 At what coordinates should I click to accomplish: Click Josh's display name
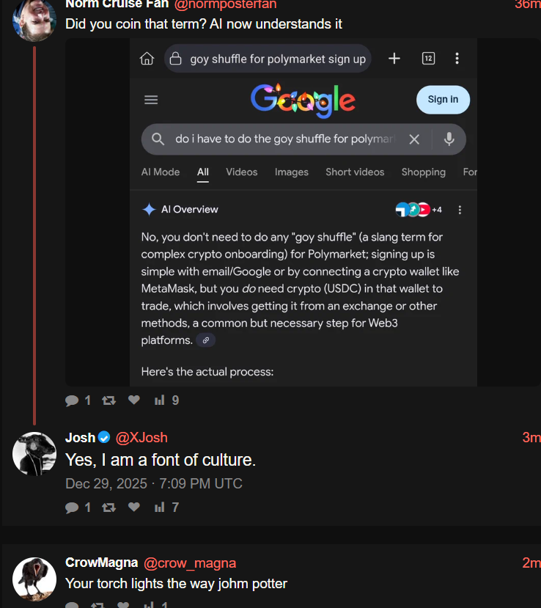pos(80,438)
